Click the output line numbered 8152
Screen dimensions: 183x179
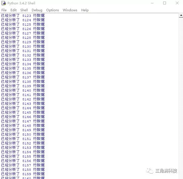click(x=23, y=143)
